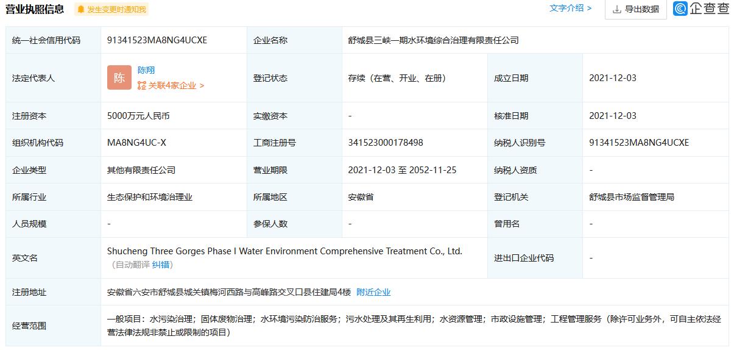
Task: Click the 经营范围 business scope text
Action: 414,326
